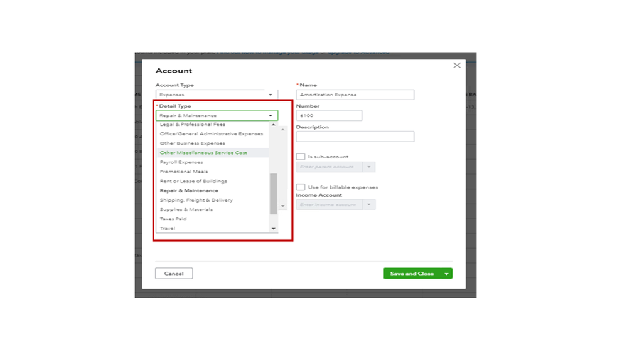Click the Number field showing 6100
627x352 pixels.
click(x=329, y=115)
